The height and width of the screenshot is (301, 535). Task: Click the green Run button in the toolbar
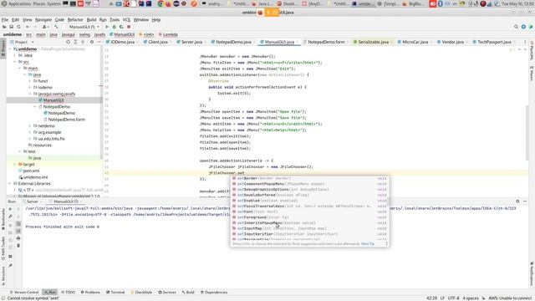[107, 27]
